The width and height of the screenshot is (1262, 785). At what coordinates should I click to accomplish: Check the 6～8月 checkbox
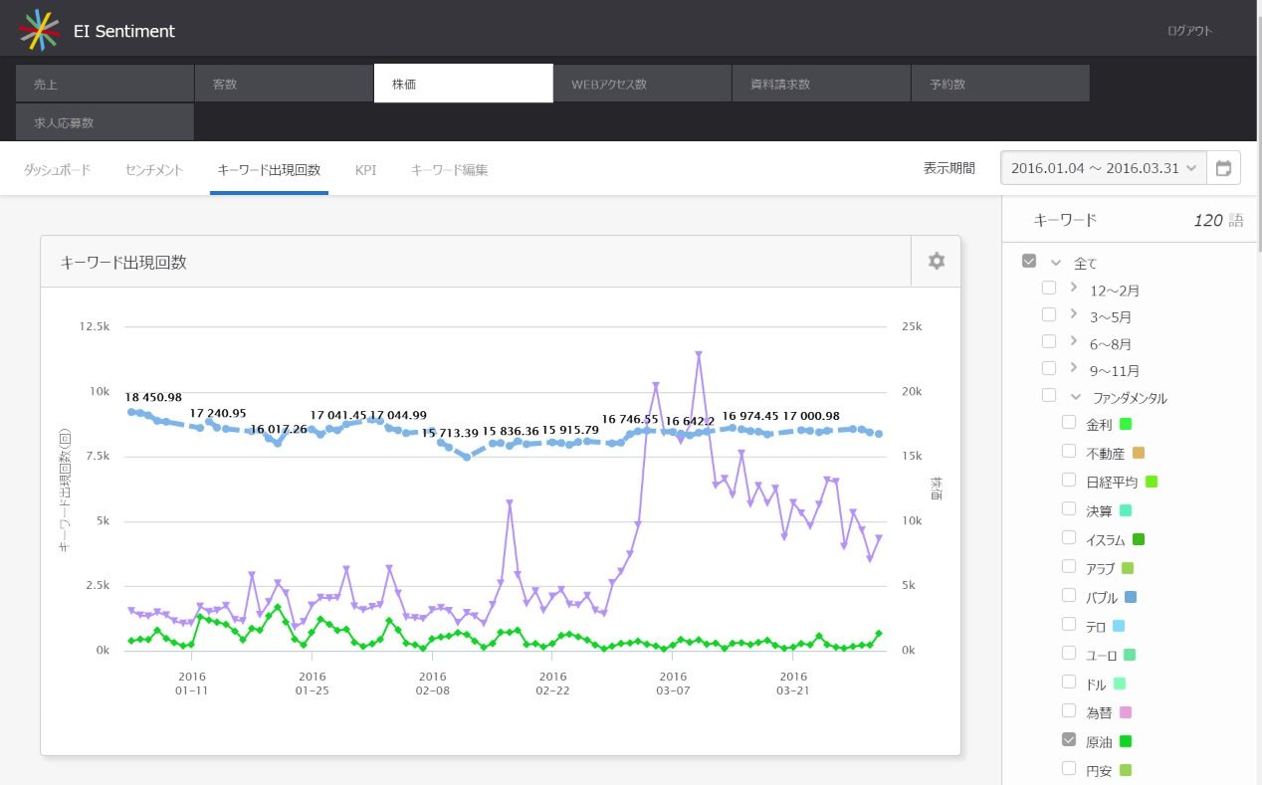click(x=1049, y=341)
